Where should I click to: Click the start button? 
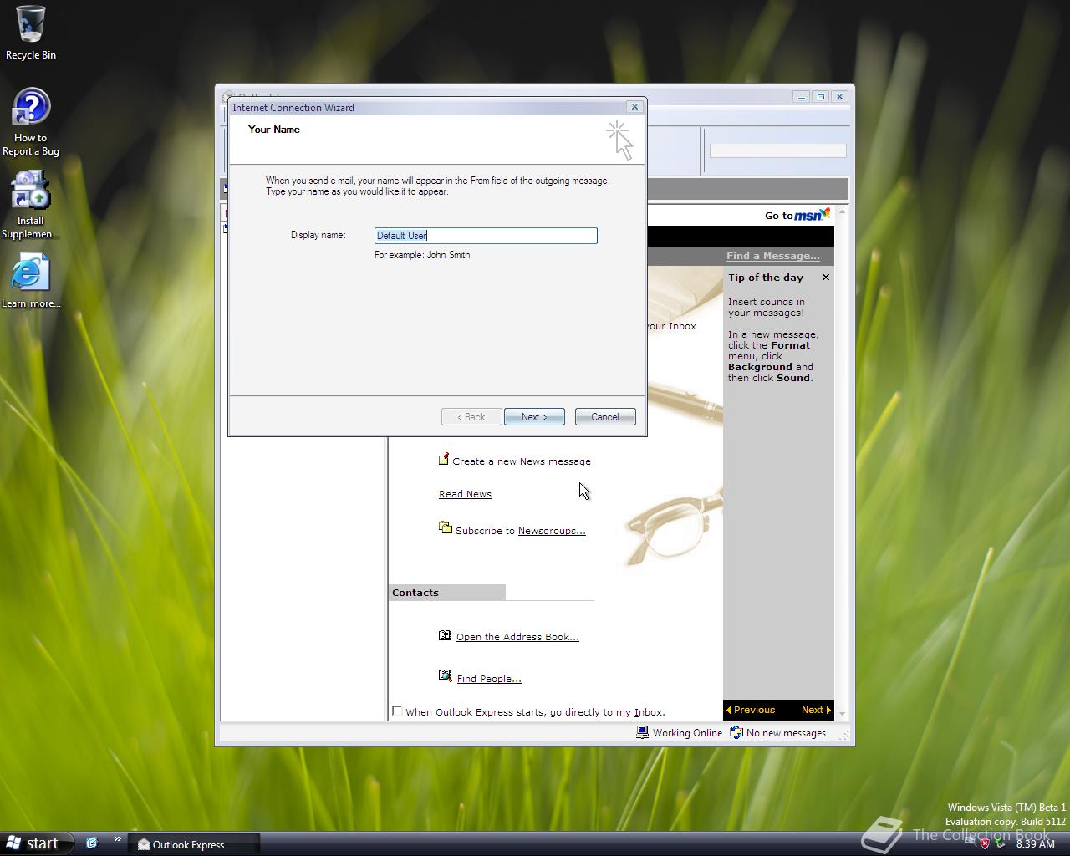point(37,843)
